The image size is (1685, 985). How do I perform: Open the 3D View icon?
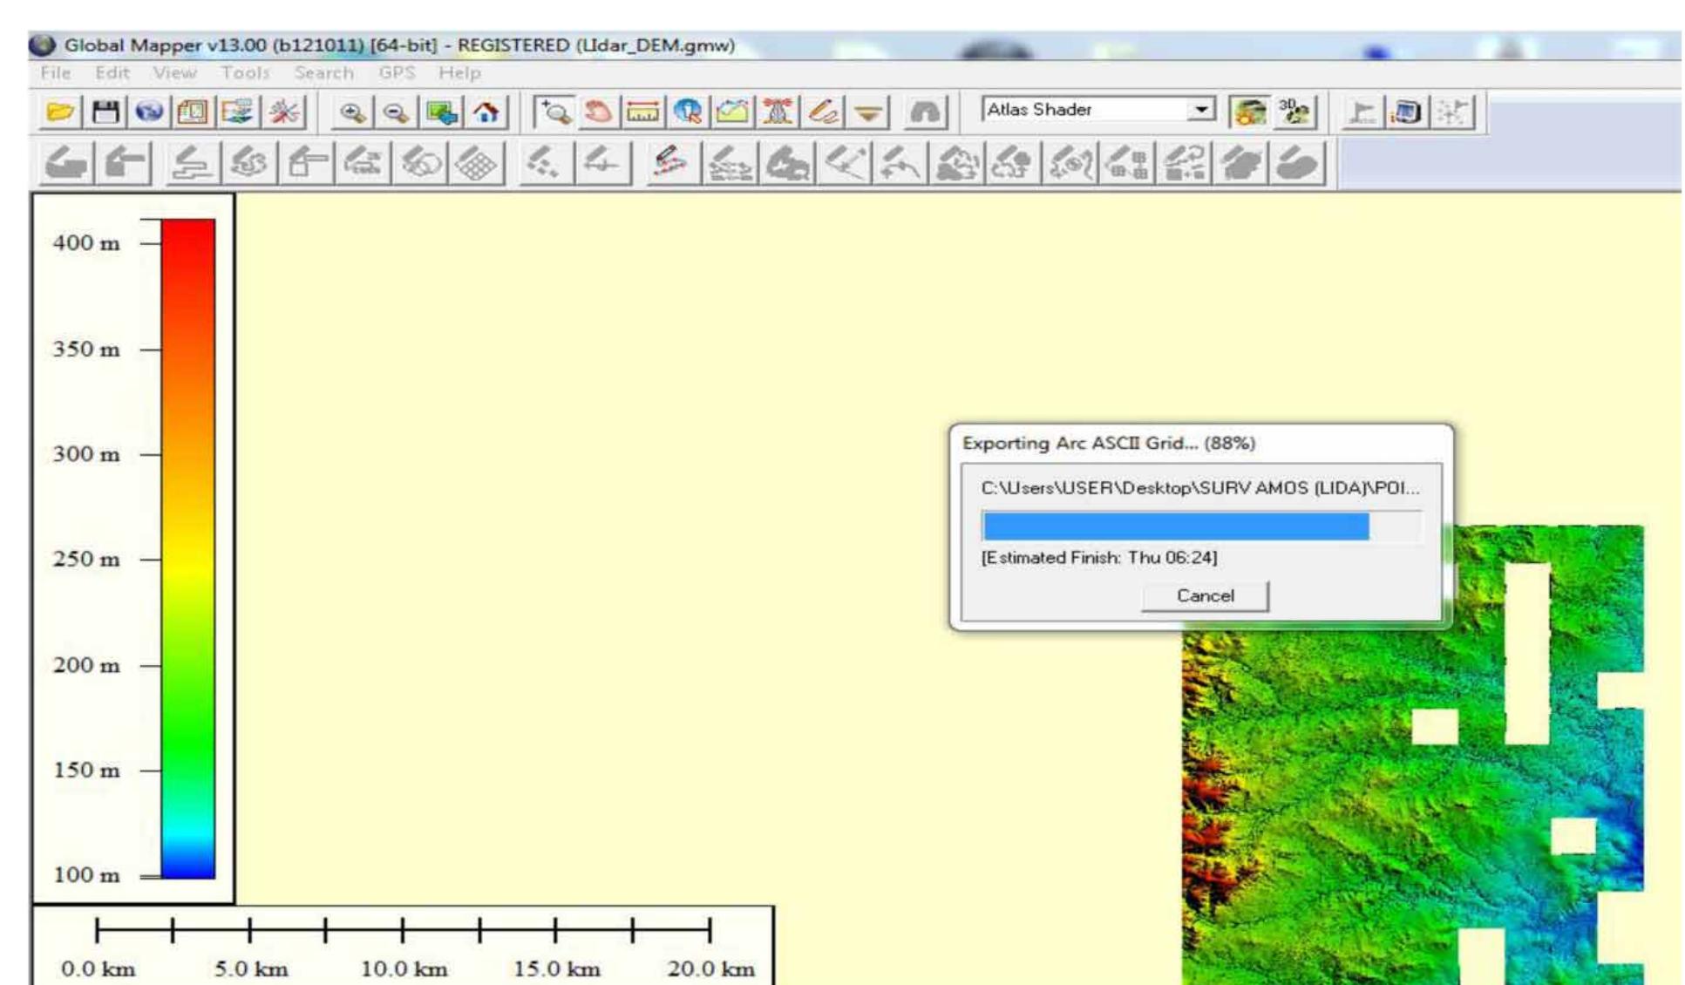pos(1294,112)
